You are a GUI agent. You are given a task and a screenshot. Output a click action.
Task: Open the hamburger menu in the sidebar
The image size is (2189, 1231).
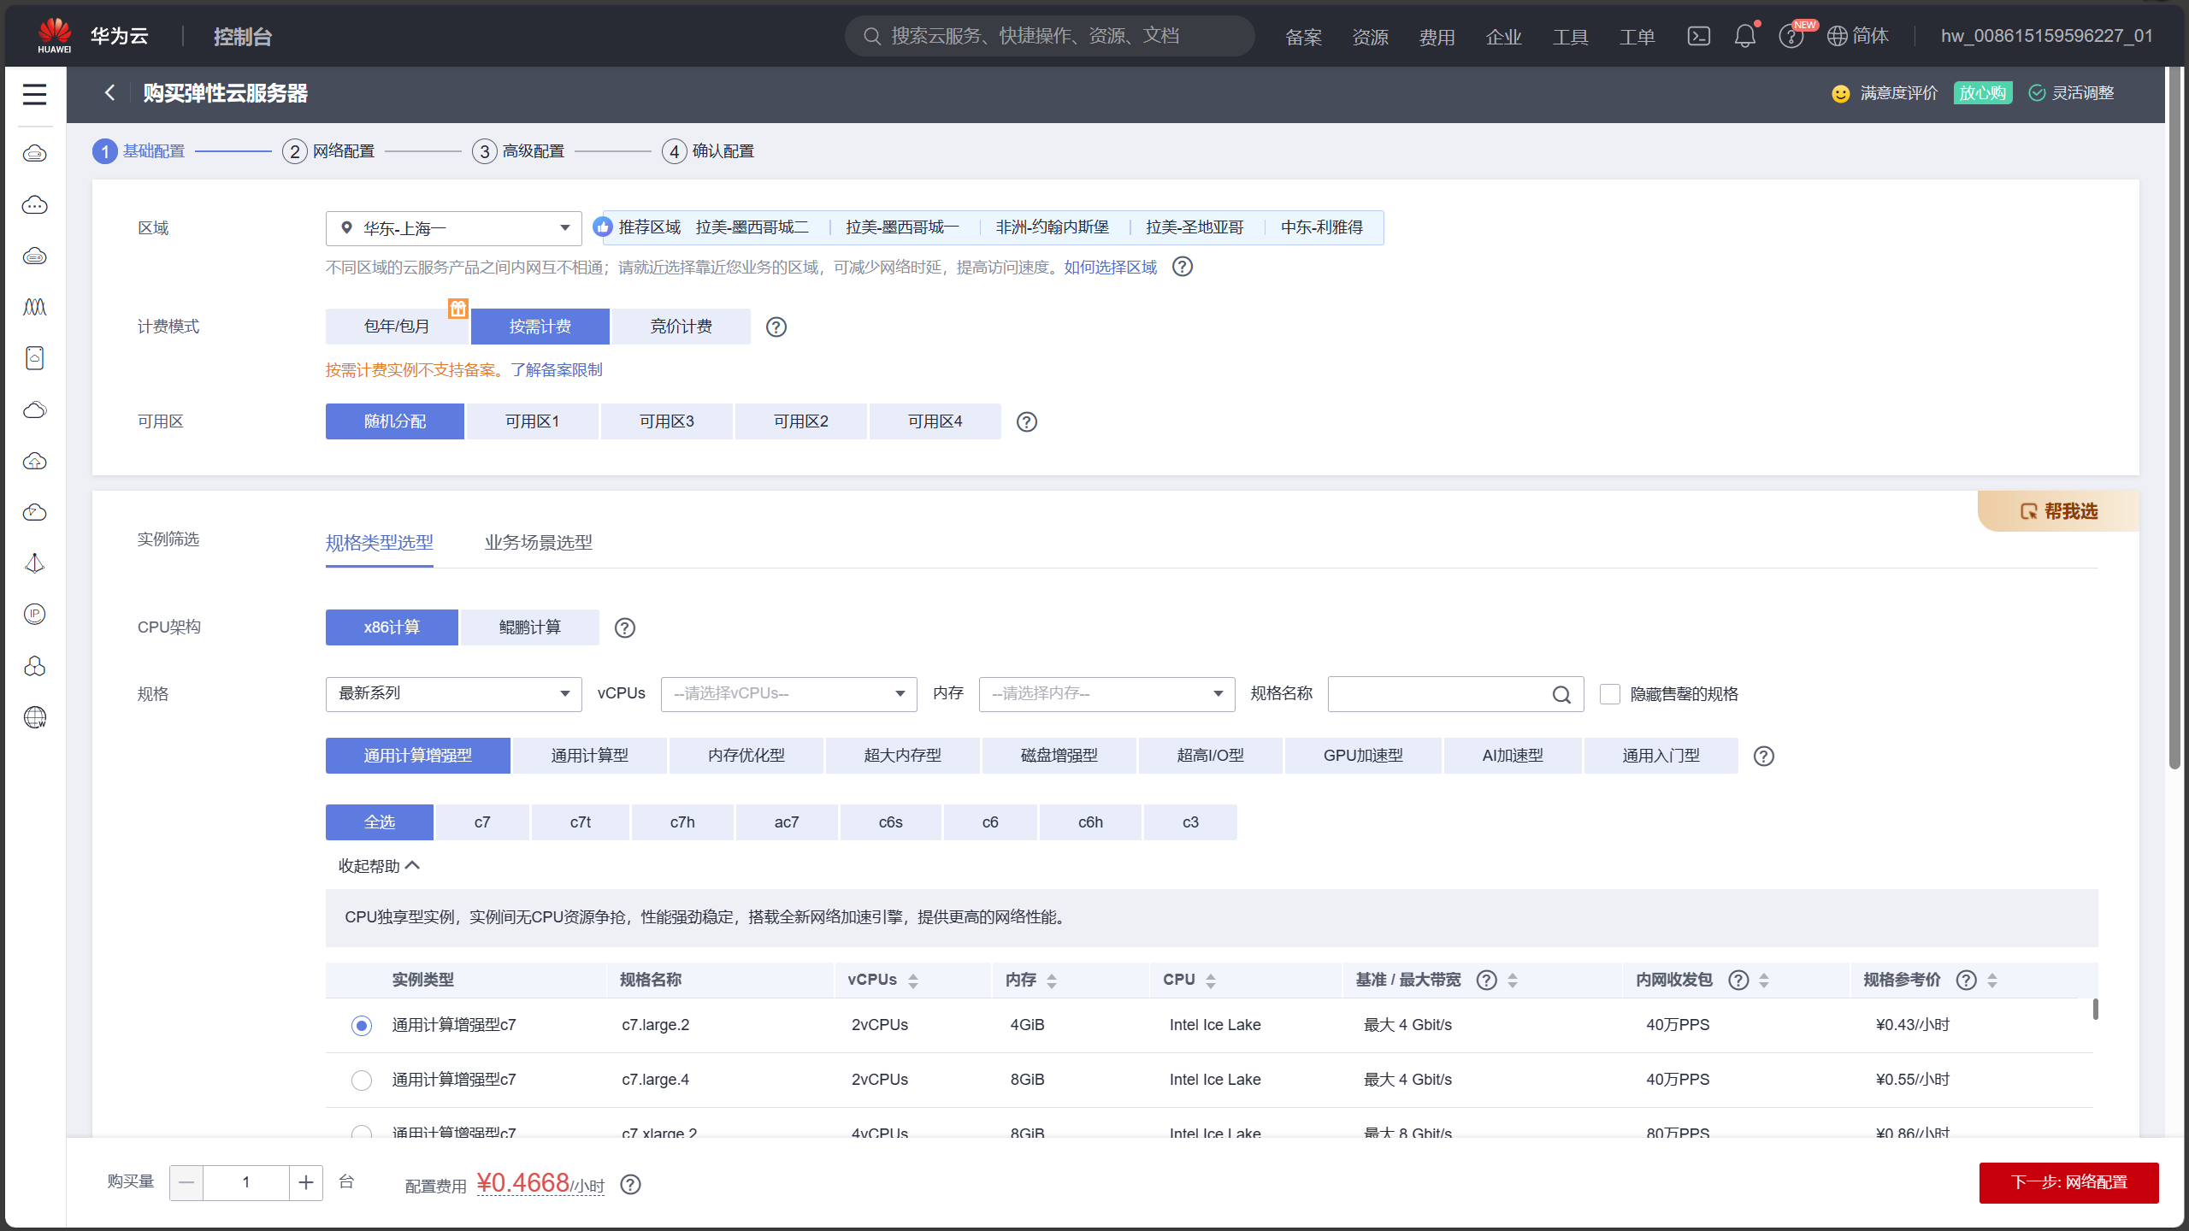[34, 94]
